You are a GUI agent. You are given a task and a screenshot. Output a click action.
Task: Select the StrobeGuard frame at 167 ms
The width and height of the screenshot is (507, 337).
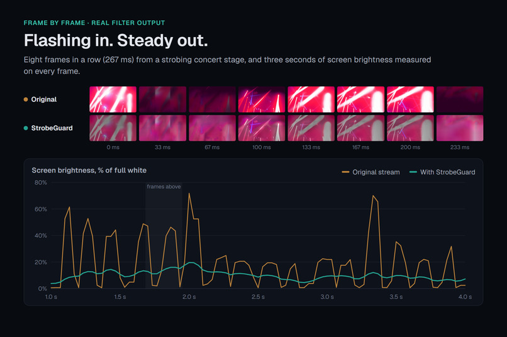361,128
